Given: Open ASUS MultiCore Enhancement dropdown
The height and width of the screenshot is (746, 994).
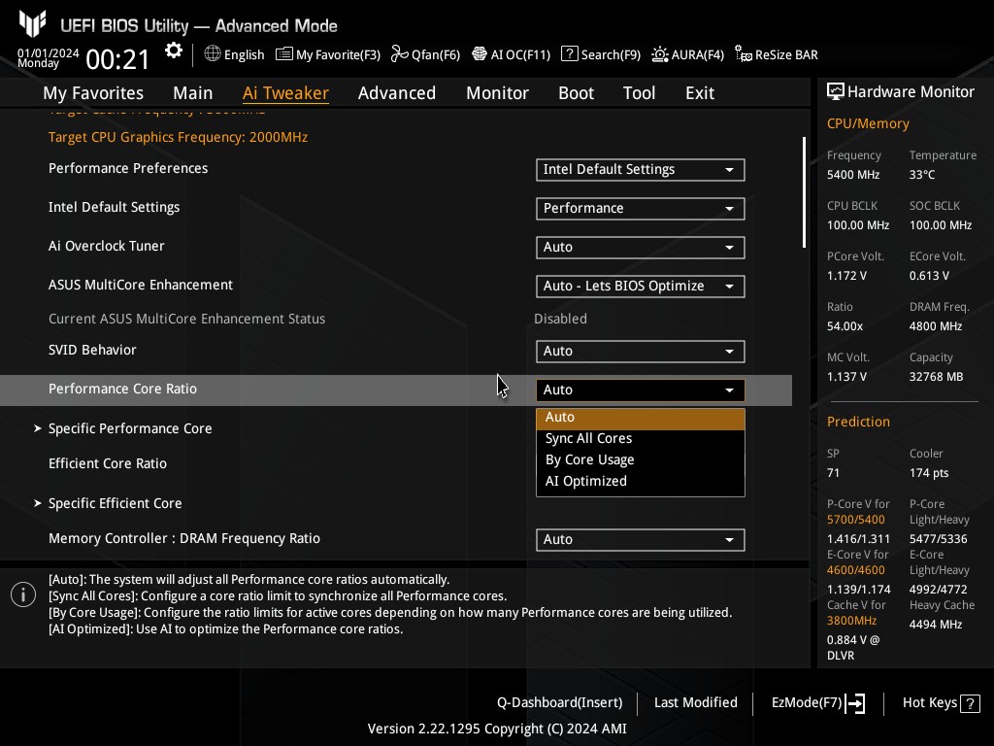Looking at the screenshot, I should [x=640, y=287].
